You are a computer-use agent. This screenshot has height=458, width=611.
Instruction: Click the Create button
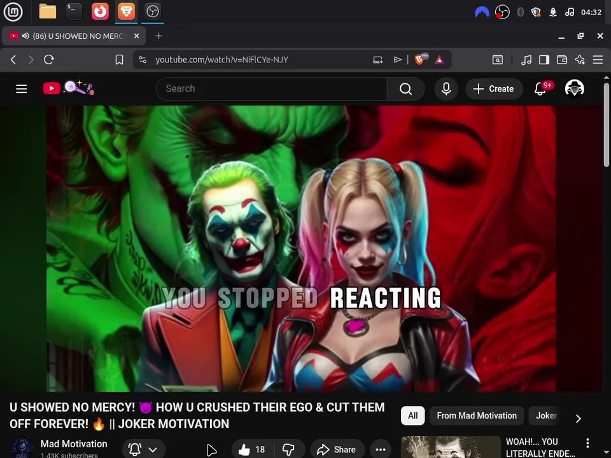tap(494, 89)
